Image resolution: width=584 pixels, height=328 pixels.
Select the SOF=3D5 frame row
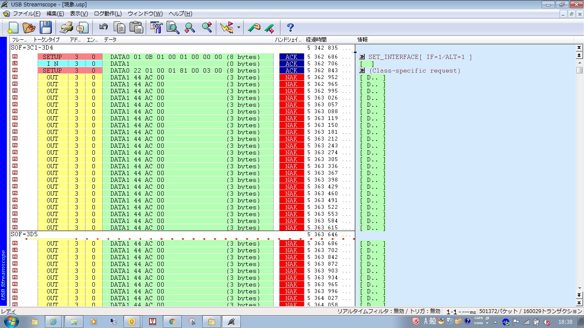[182, 234]
